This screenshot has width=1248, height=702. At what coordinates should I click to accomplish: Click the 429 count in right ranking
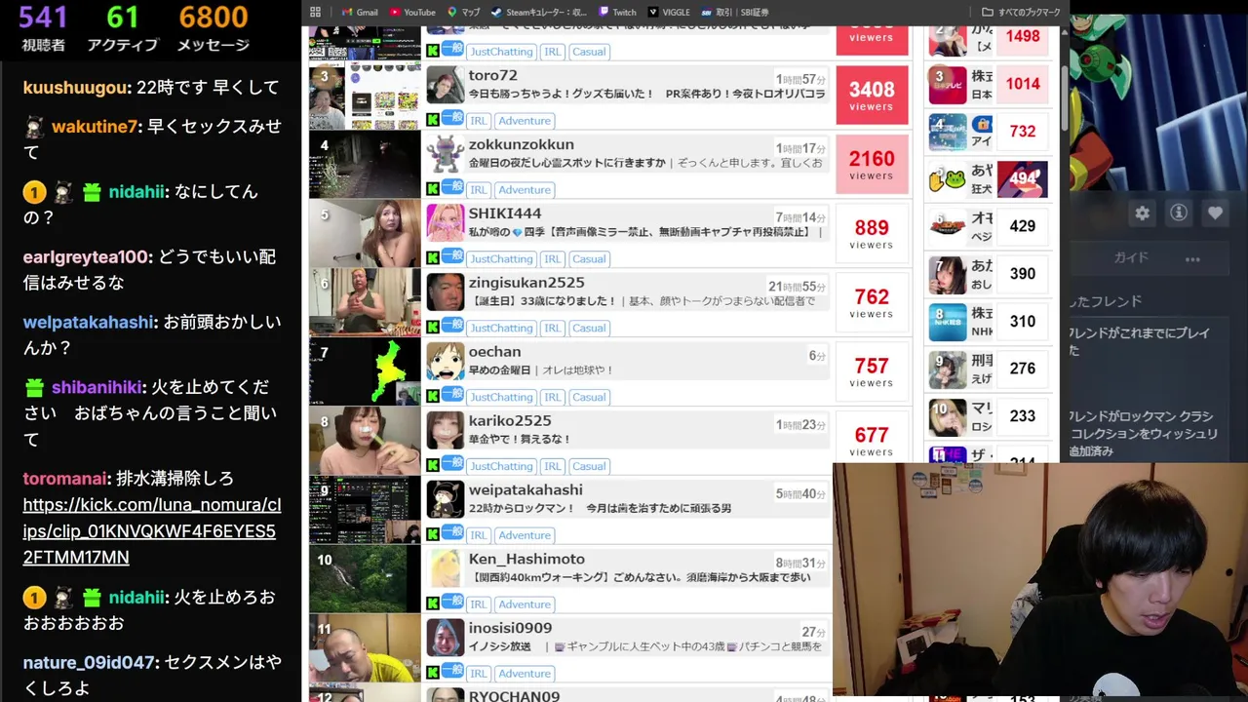coord(1023,226)
